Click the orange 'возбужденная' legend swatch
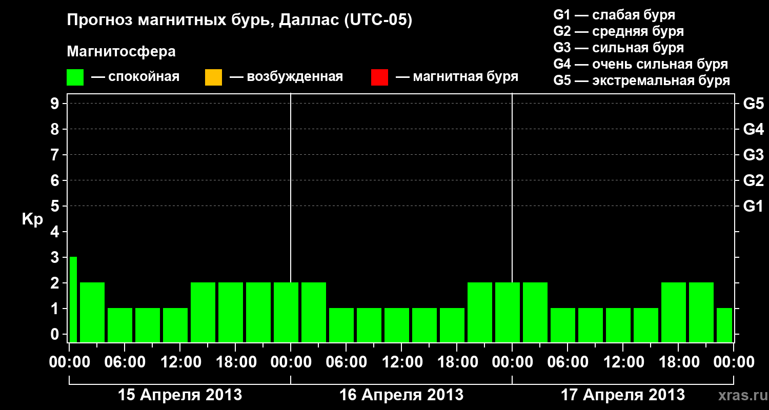The image size is (769, 410). (x=213, y=77)
